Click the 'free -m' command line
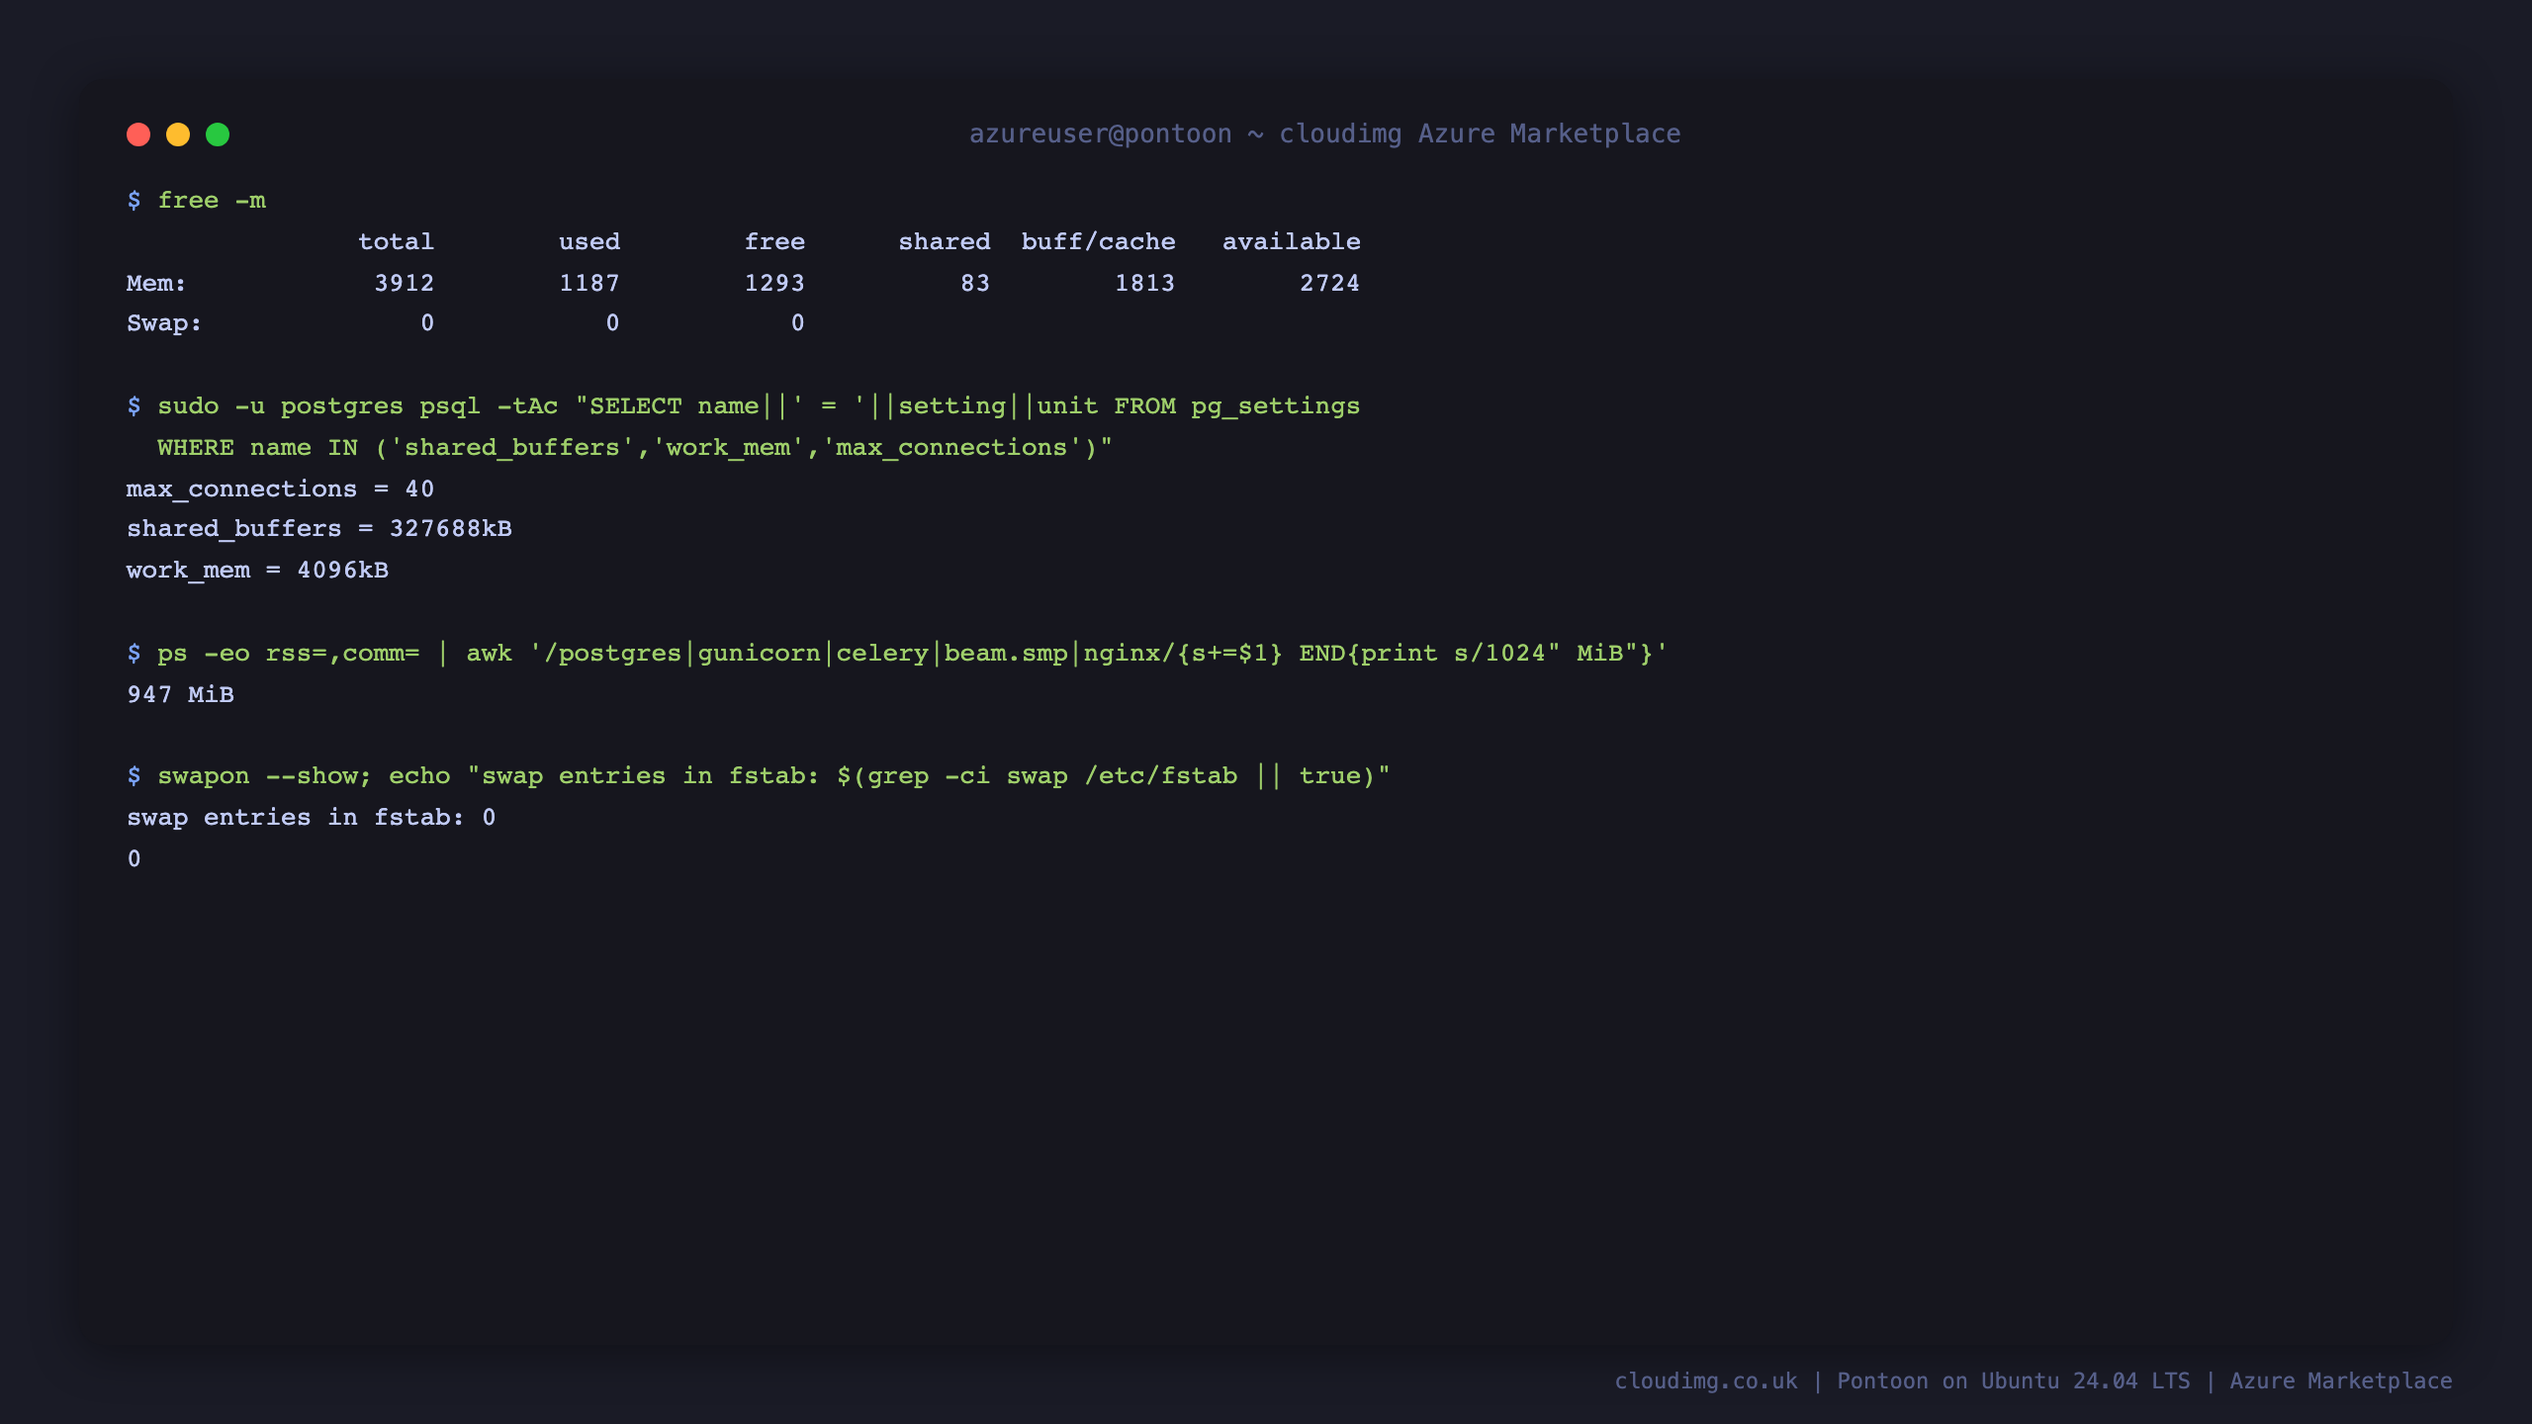2532x1424 pixels. coord(197,201)
